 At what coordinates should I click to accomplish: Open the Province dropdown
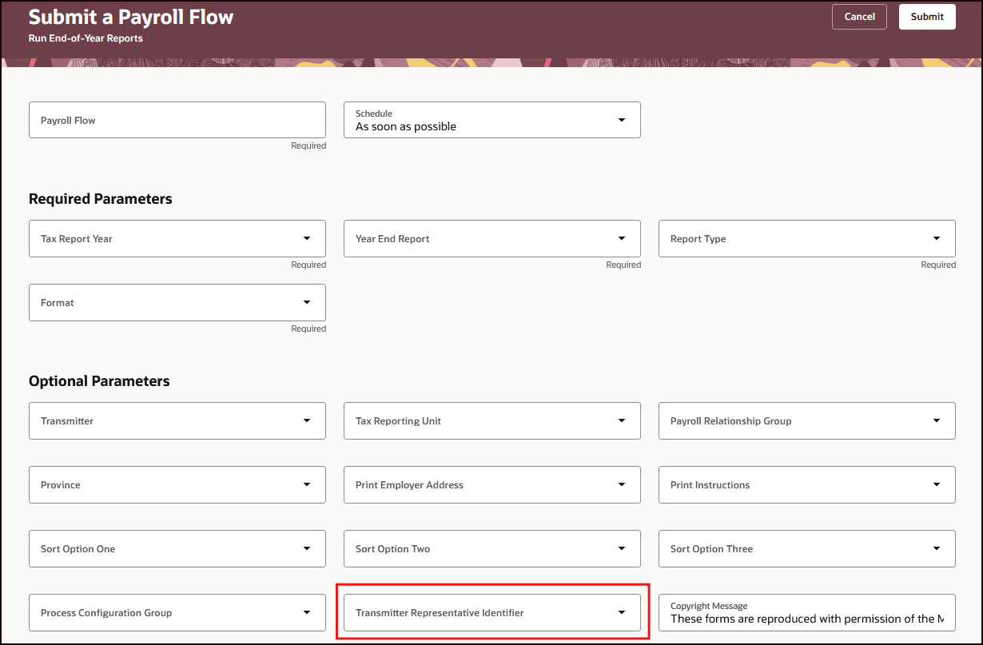tap(177, 485)
